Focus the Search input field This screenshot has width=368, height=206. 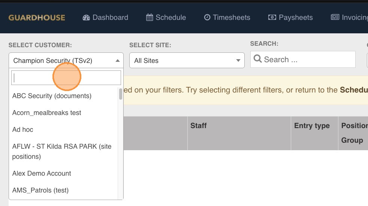[x=307, y=60]
